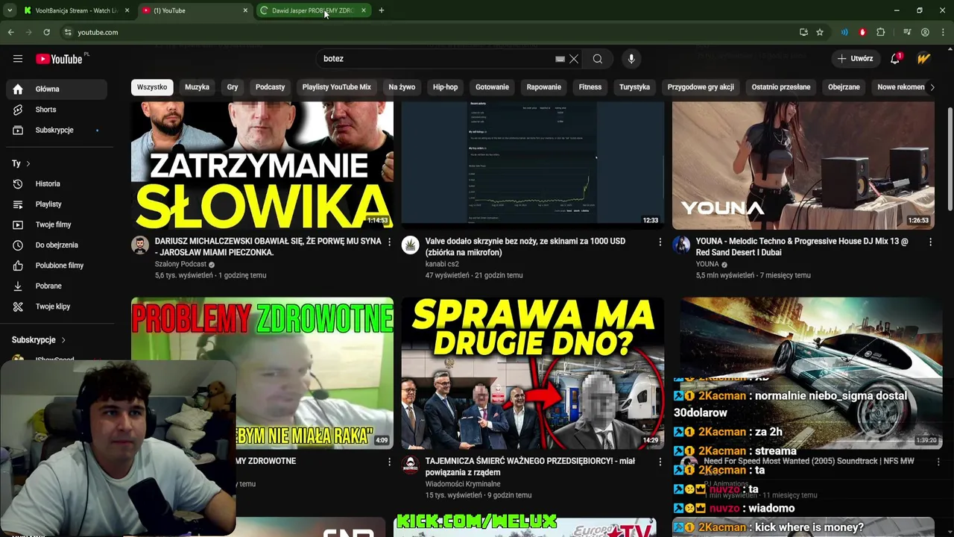Screen dimensions: 954x537
Task: Open Subskrypcje feed with the blue dot
Action: click(x=55, y=130)
